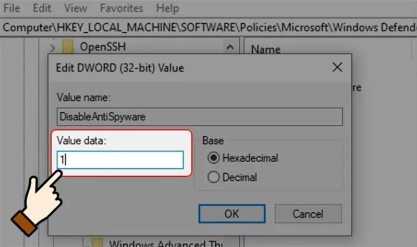The height and width of the screenshot is (247, 417).
Task: Click the DisableAntiSpyware value name field
Action: [x=199, y=117]
